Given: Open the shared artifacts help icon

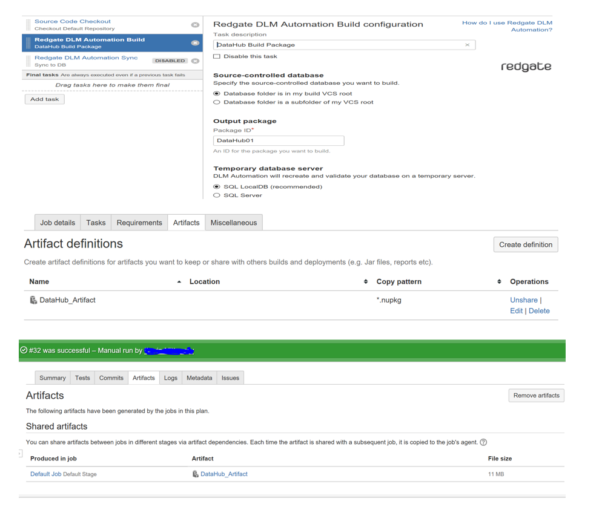Looking at the screenshot, I should [483, 442].
